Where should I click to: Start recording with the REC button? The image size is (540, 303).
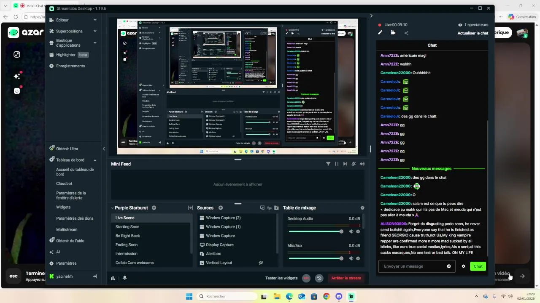click(306, 278)
